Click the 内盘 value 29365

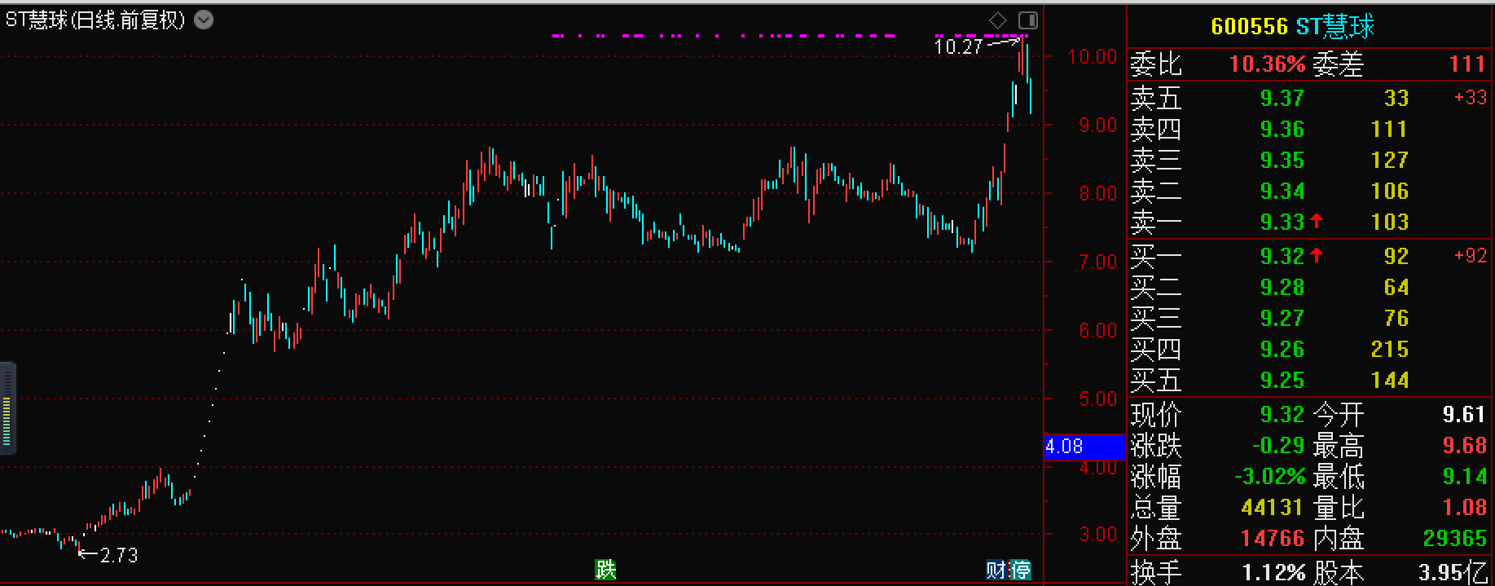point(1454,538)
